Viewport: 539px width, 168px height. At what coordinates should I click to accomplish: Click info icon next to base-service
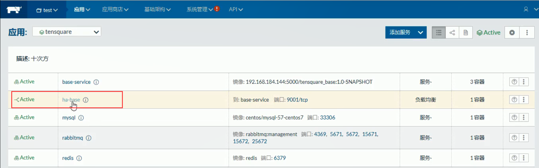96,82
